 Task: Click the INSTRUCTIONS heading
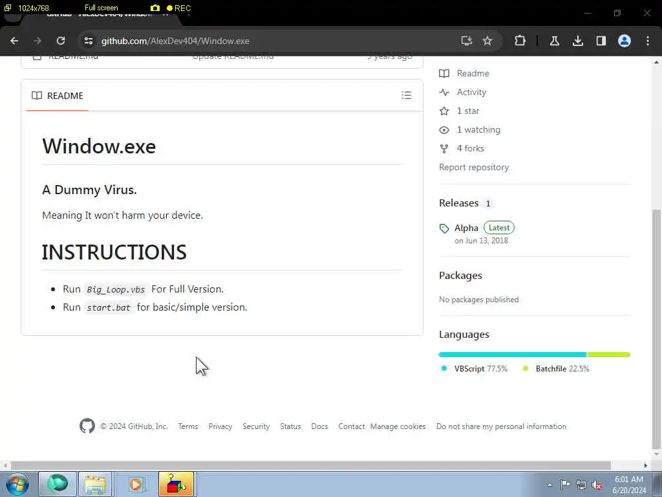click(114, 252)
